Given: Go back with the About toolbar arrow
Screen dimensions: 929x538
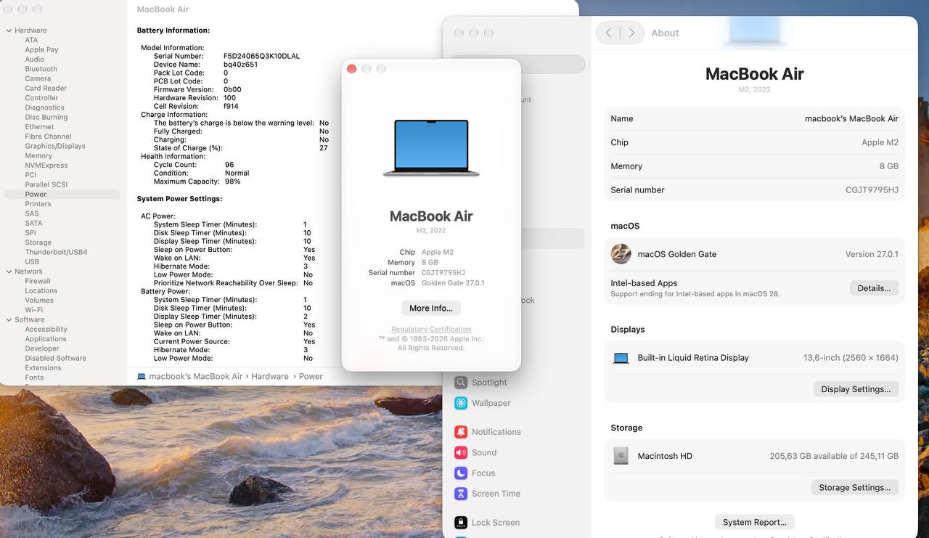Looking at the screenshot, I should [x=608, y=33].
